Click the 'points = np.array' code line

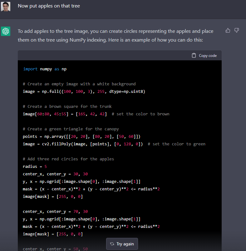point(81,136)
